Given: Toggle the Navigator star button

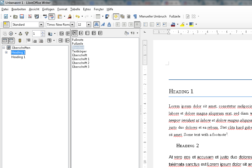Looking at the screenshot, I should [x=116, y=16].
